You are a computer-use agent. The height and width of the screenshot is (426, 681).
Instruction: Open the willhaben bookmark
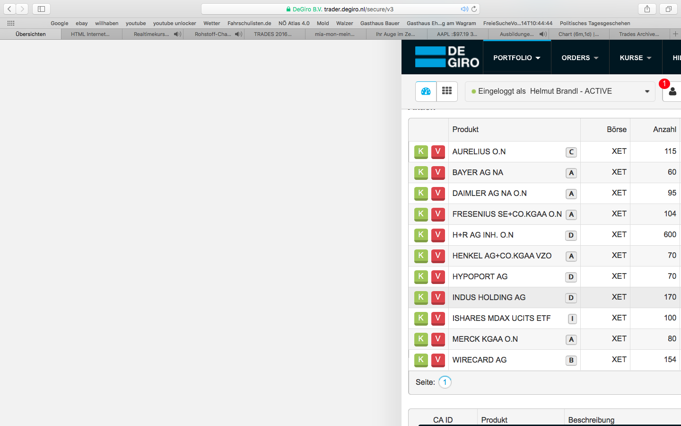pyautogui.click(x=107, y=23)
